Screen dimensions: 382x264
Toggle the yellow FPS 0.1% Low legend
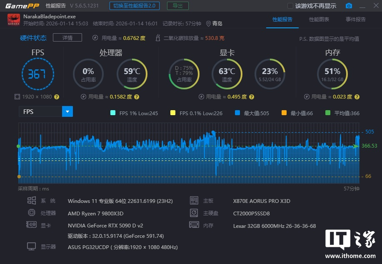(x=172, y=113)
